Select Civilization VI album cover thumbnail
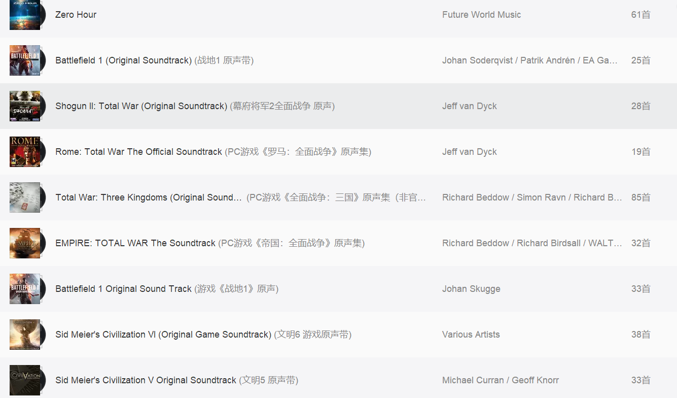 tap(25, 335)
